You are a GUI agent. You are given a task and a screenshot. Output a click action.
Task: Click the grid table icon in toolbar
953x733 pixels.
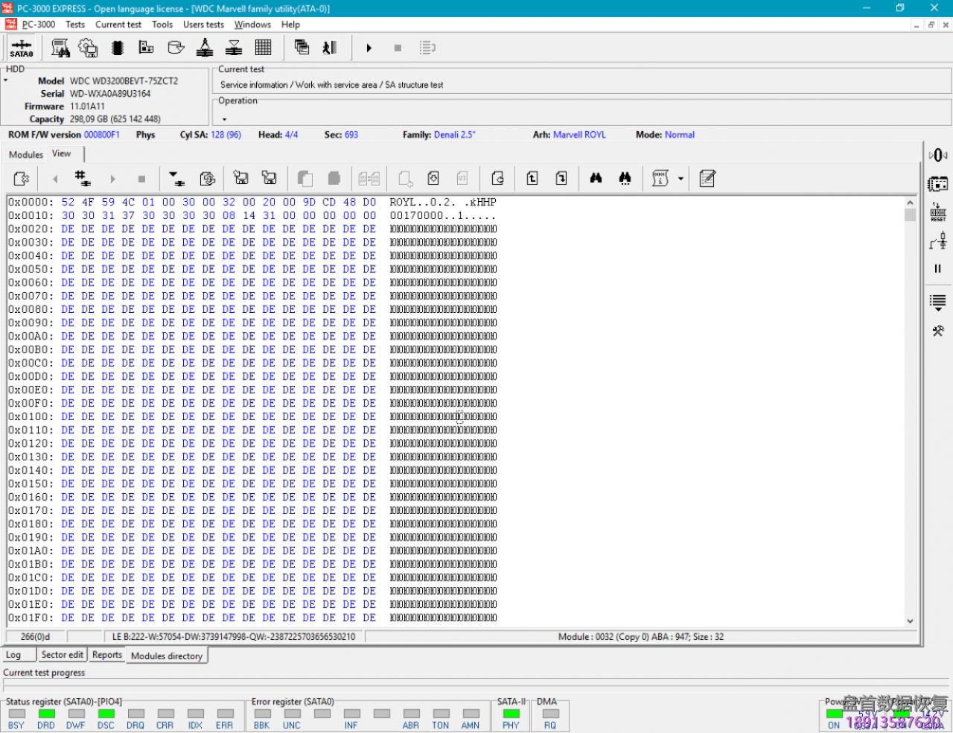[x=263, y=48]
